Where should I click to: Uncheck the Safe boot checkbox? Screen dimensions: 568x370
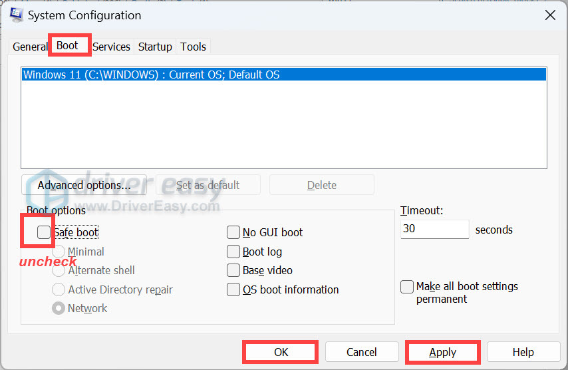point(44,232)
